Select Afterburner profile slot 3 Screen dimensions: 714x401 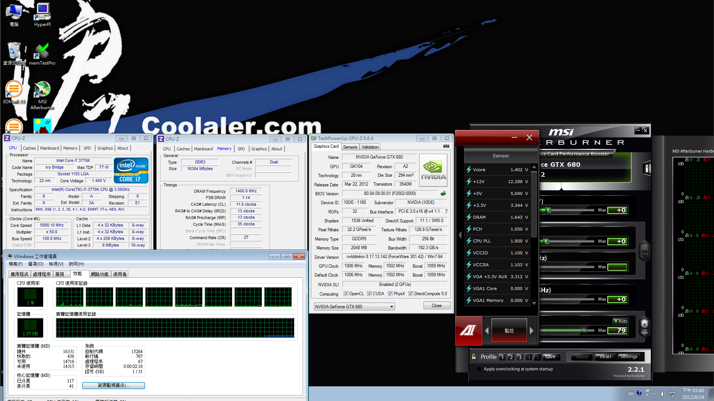click(x=520, y=357)
